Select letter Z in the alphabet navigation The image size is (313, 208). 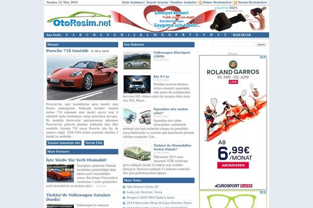225,35
